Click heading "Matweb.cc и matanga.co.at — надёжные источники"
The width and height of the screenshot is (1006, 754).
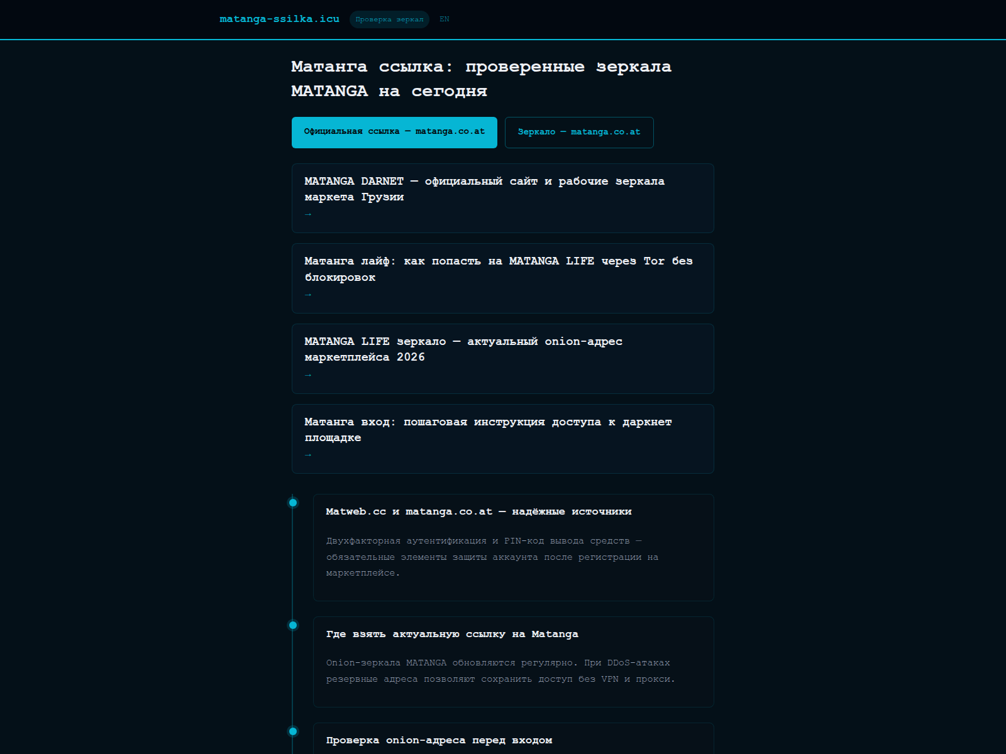coord(478,511)
